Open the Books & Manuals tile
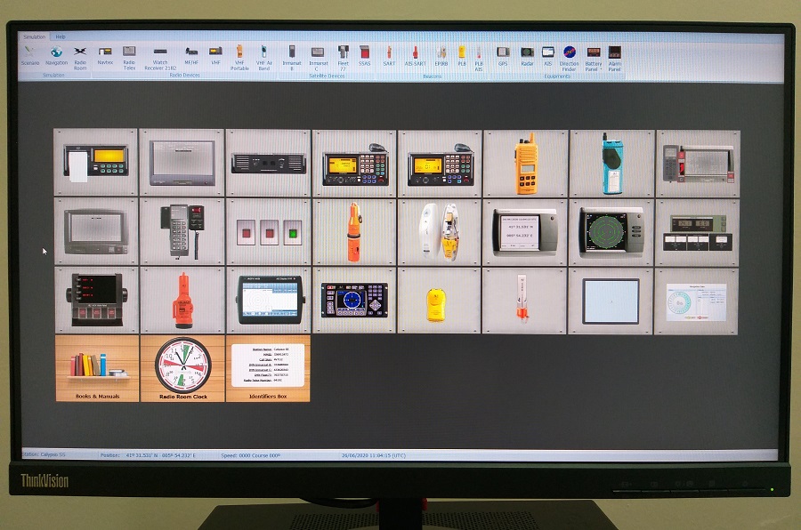 (x=97, y=368)
